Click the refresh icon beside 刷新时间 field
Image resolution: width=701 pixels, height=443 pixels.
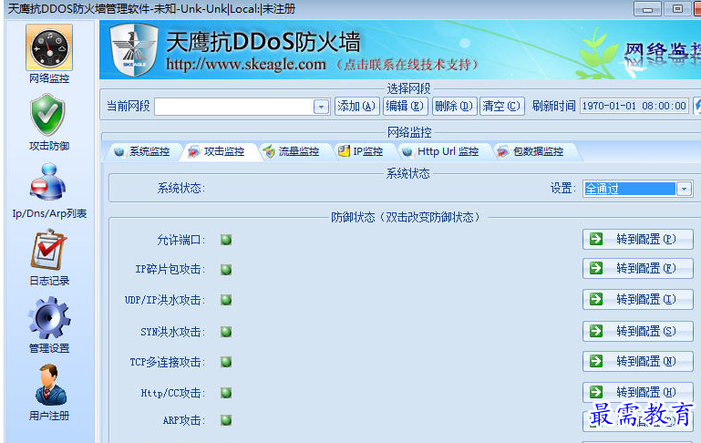[697, 106]
